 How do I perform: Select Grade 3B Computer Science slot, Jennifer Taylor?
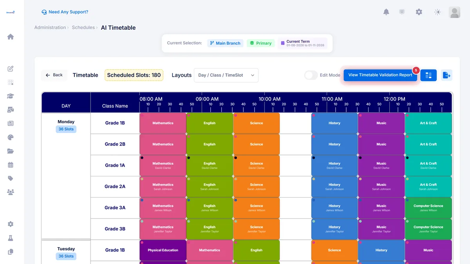pos(428,229)
